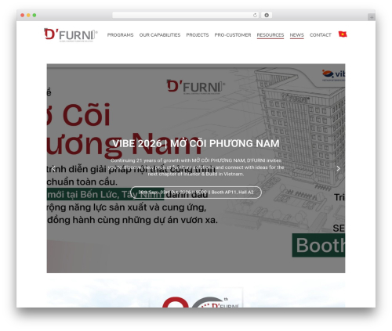Click the slide description starting 'Continuing 21 years'
This screenshot has width=392, height=331.
(196, 167)
